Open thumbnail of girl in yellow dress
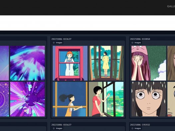 [x=106, y=63]
